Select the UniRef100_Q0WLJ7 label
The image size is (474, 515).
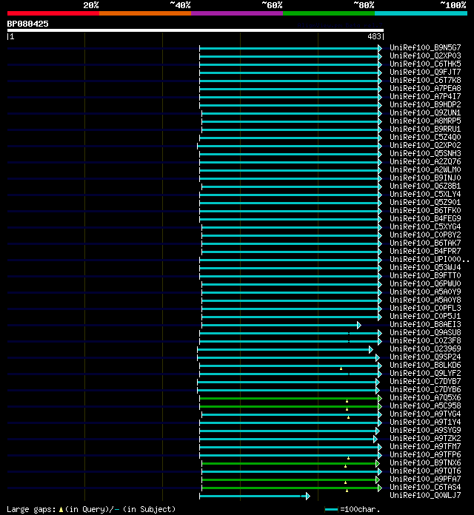(425, 495)
